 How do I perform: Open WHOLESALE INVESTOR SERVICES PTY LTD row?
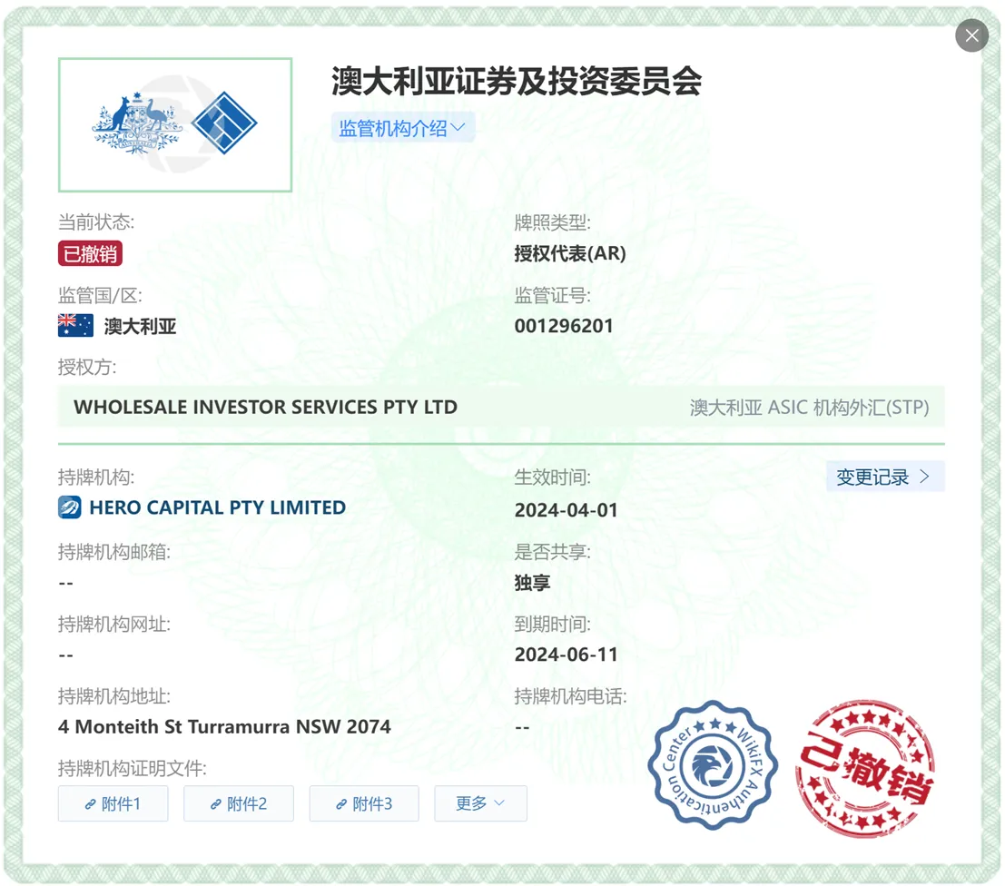point(501,407)
